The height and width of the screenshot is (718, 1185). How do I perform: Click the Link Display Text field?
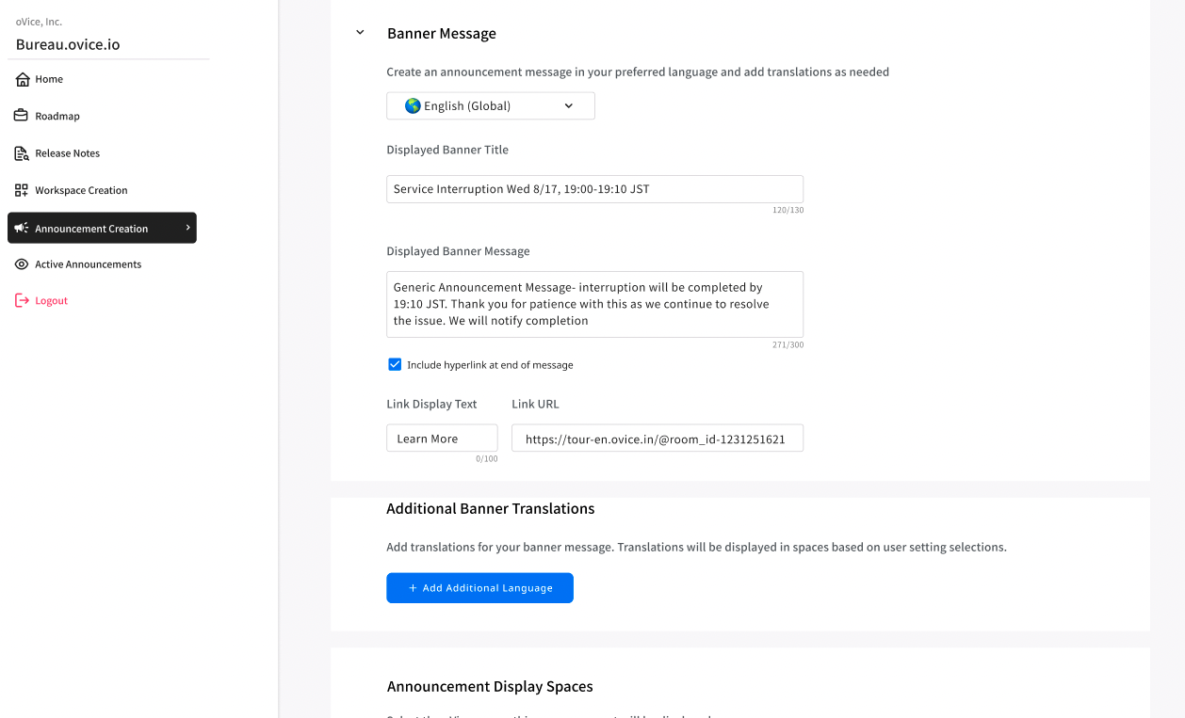point(442,439)
